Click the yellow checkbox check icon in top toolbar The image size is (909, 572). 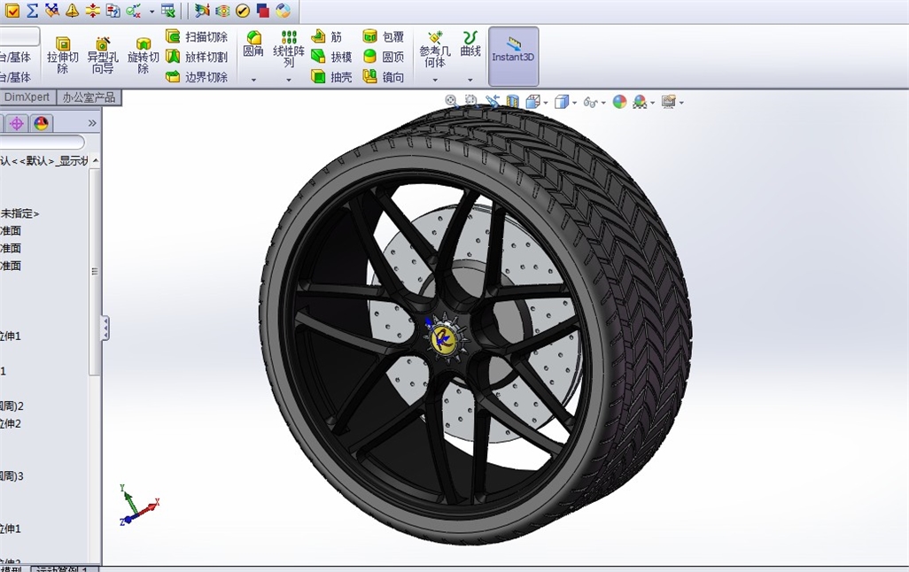click(x=12, y=10)
